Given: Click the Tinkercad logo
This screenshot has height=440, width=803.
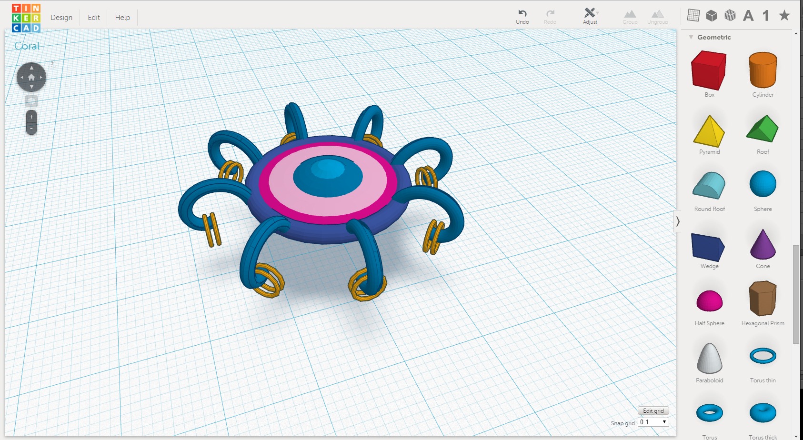Looking at the screenshot, I should (26, 18).
